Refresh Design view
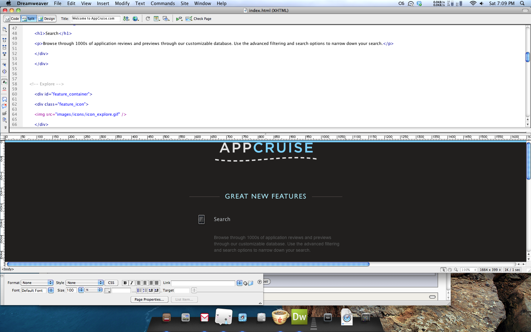 (148, 19)
